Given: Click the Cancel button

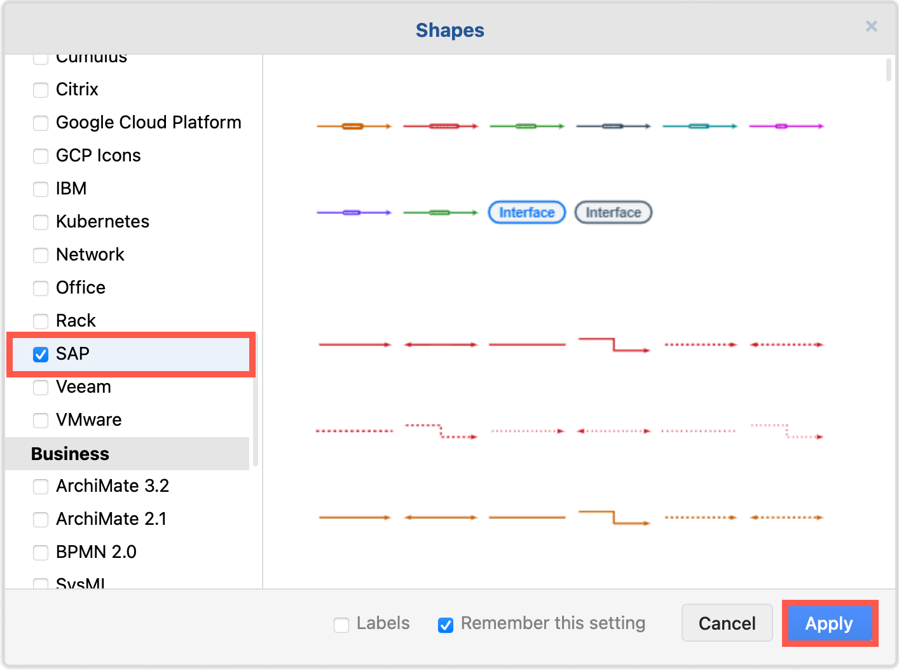Looking at the screenshot, I should click(x=727, y=623).
